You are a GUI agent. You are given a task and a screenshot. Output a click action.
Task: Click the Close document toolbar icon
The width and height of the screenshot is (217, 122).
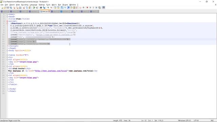pyautogui.click(x=14, y=7)
